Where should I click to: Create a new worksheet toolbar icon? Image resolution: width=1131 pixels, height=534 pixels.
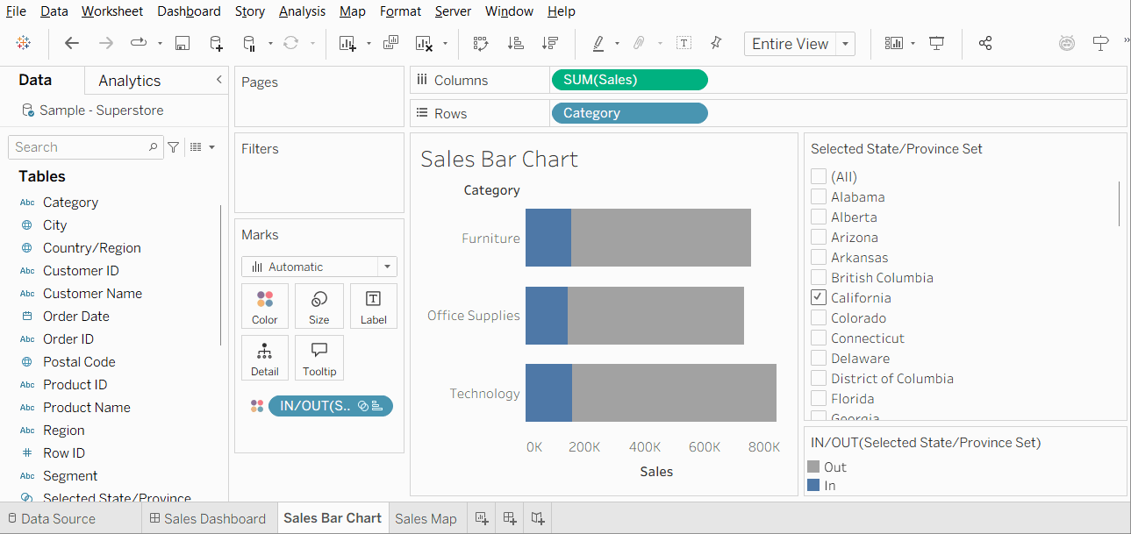coord(347,43)
